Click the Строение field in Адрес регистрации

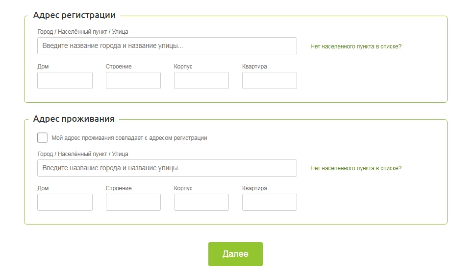133,81
